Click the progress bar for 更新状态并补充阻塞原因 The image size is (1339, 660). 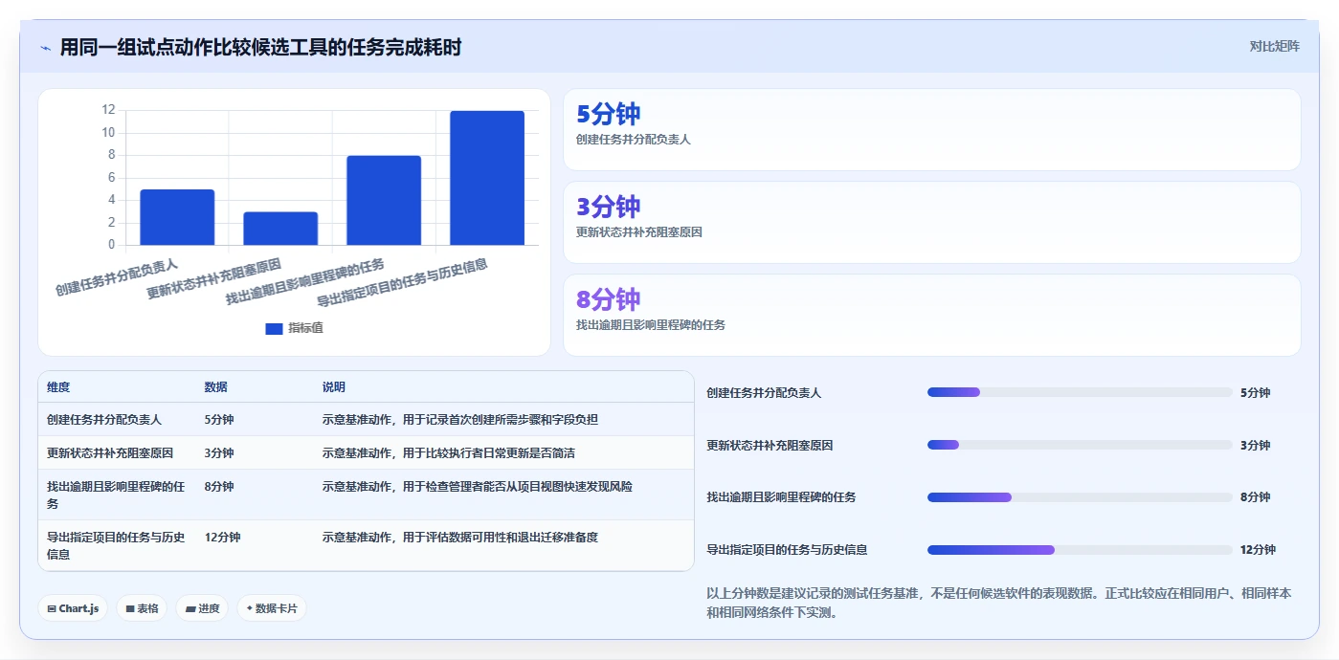point(1080,445)
